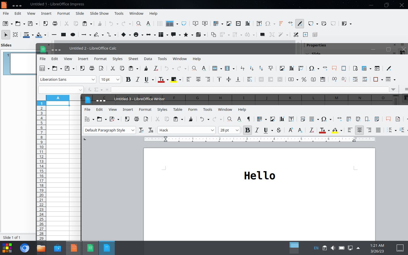Open Calc Liberation Sans font dropdown
408x255 pixels.
coord(93,79)
